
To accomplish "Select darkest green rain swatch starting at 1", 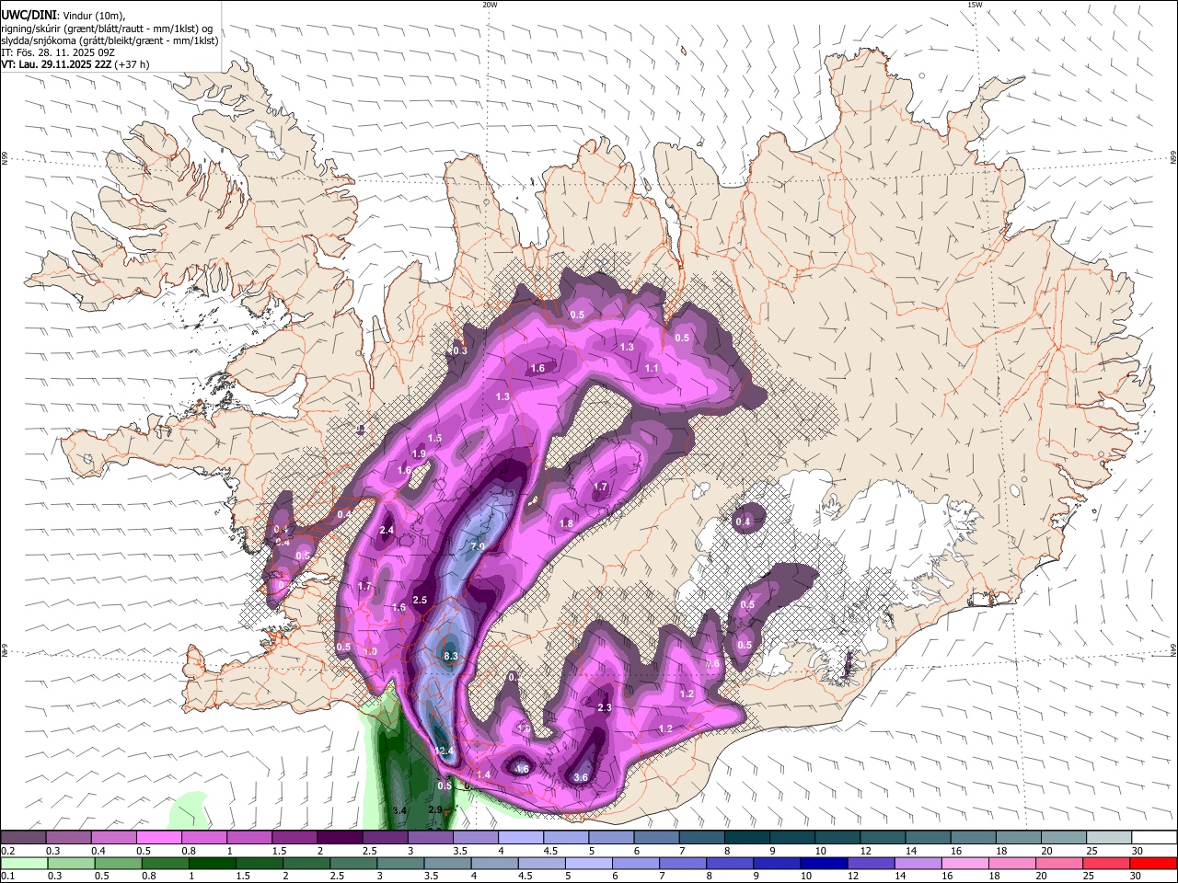I will pos(213,863).
